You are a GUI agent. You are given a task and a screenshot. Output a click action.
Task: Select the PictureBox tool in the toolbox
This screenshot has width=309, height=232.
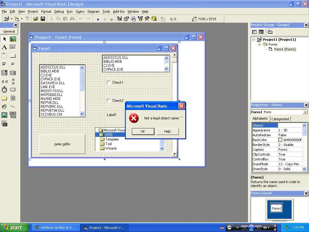point(13,39)
